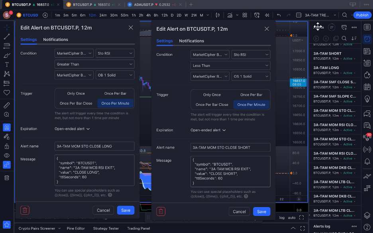Save the CLOSE SHORT alert
Viewport: 373px width, 233px height.
(x=262, y=211)
